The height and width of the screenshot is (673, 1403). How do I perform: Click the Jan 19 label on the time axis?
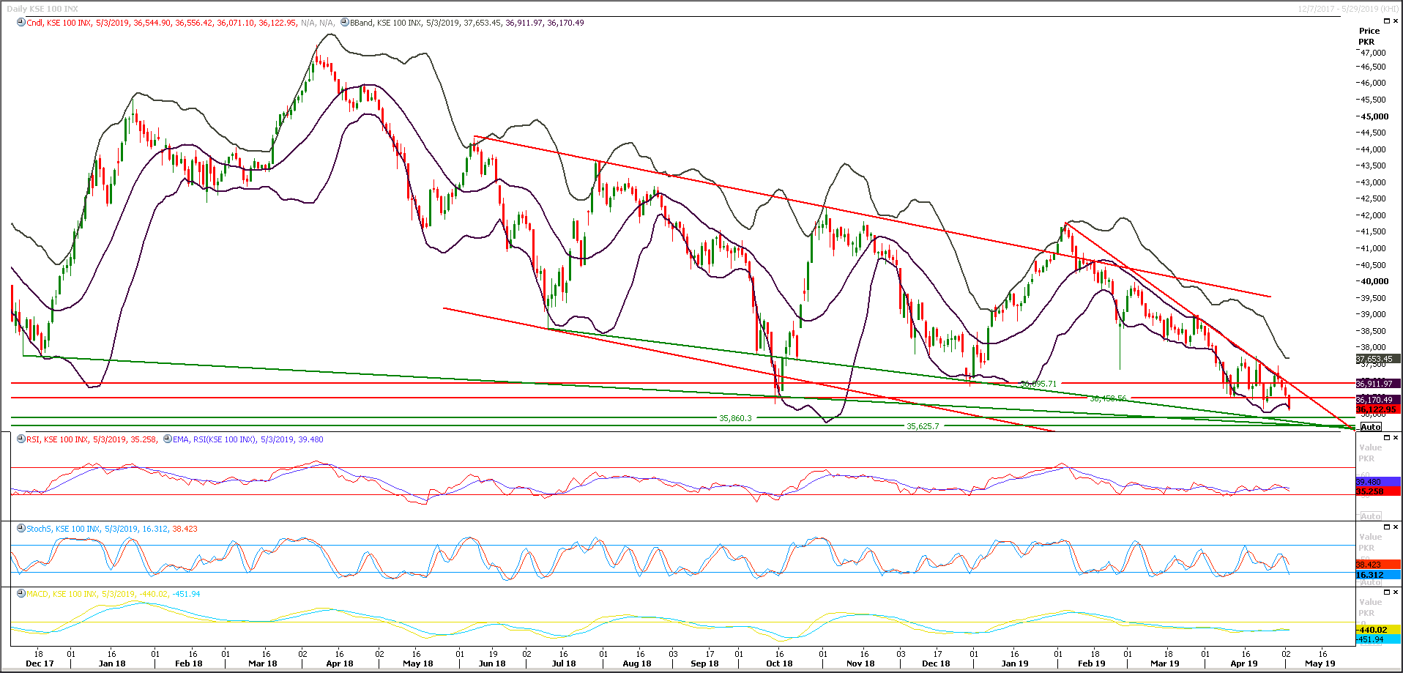point(1015,663)
